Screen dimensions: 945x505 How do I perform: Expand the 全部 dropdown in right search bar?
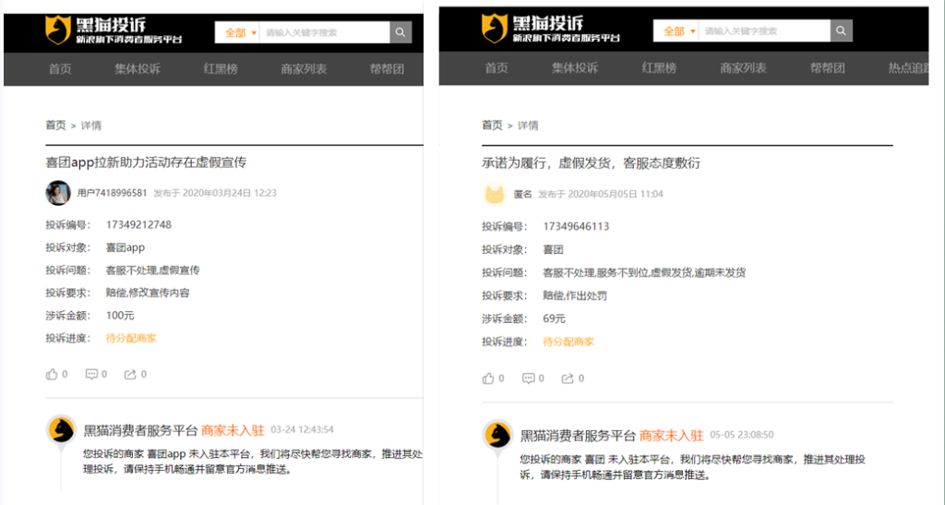tap(678, 31)
